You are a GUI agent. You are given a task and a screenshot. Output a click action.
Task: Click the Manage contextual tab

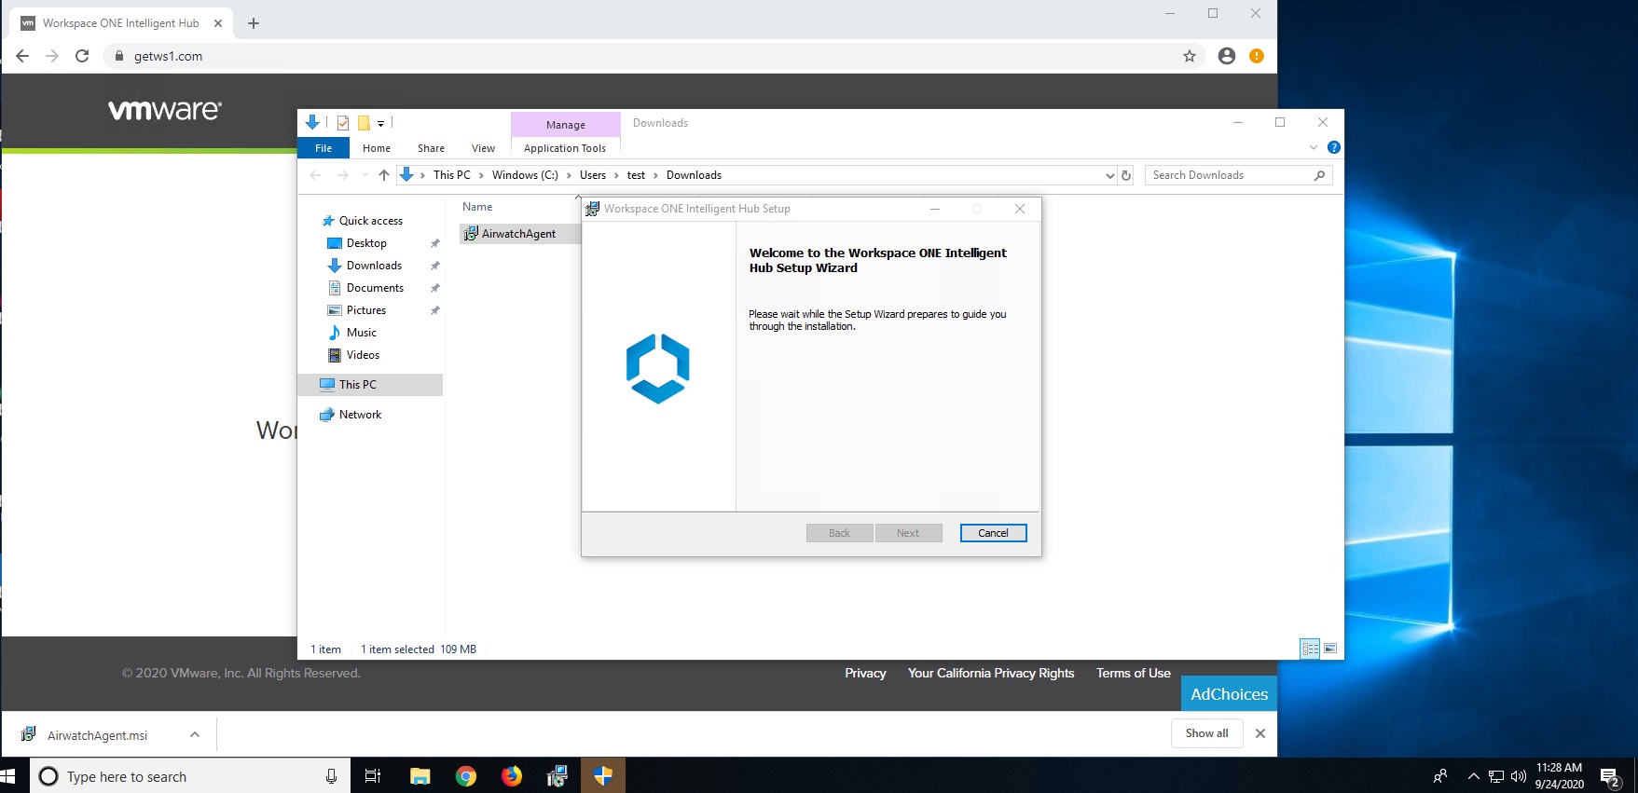coord(566,124)
